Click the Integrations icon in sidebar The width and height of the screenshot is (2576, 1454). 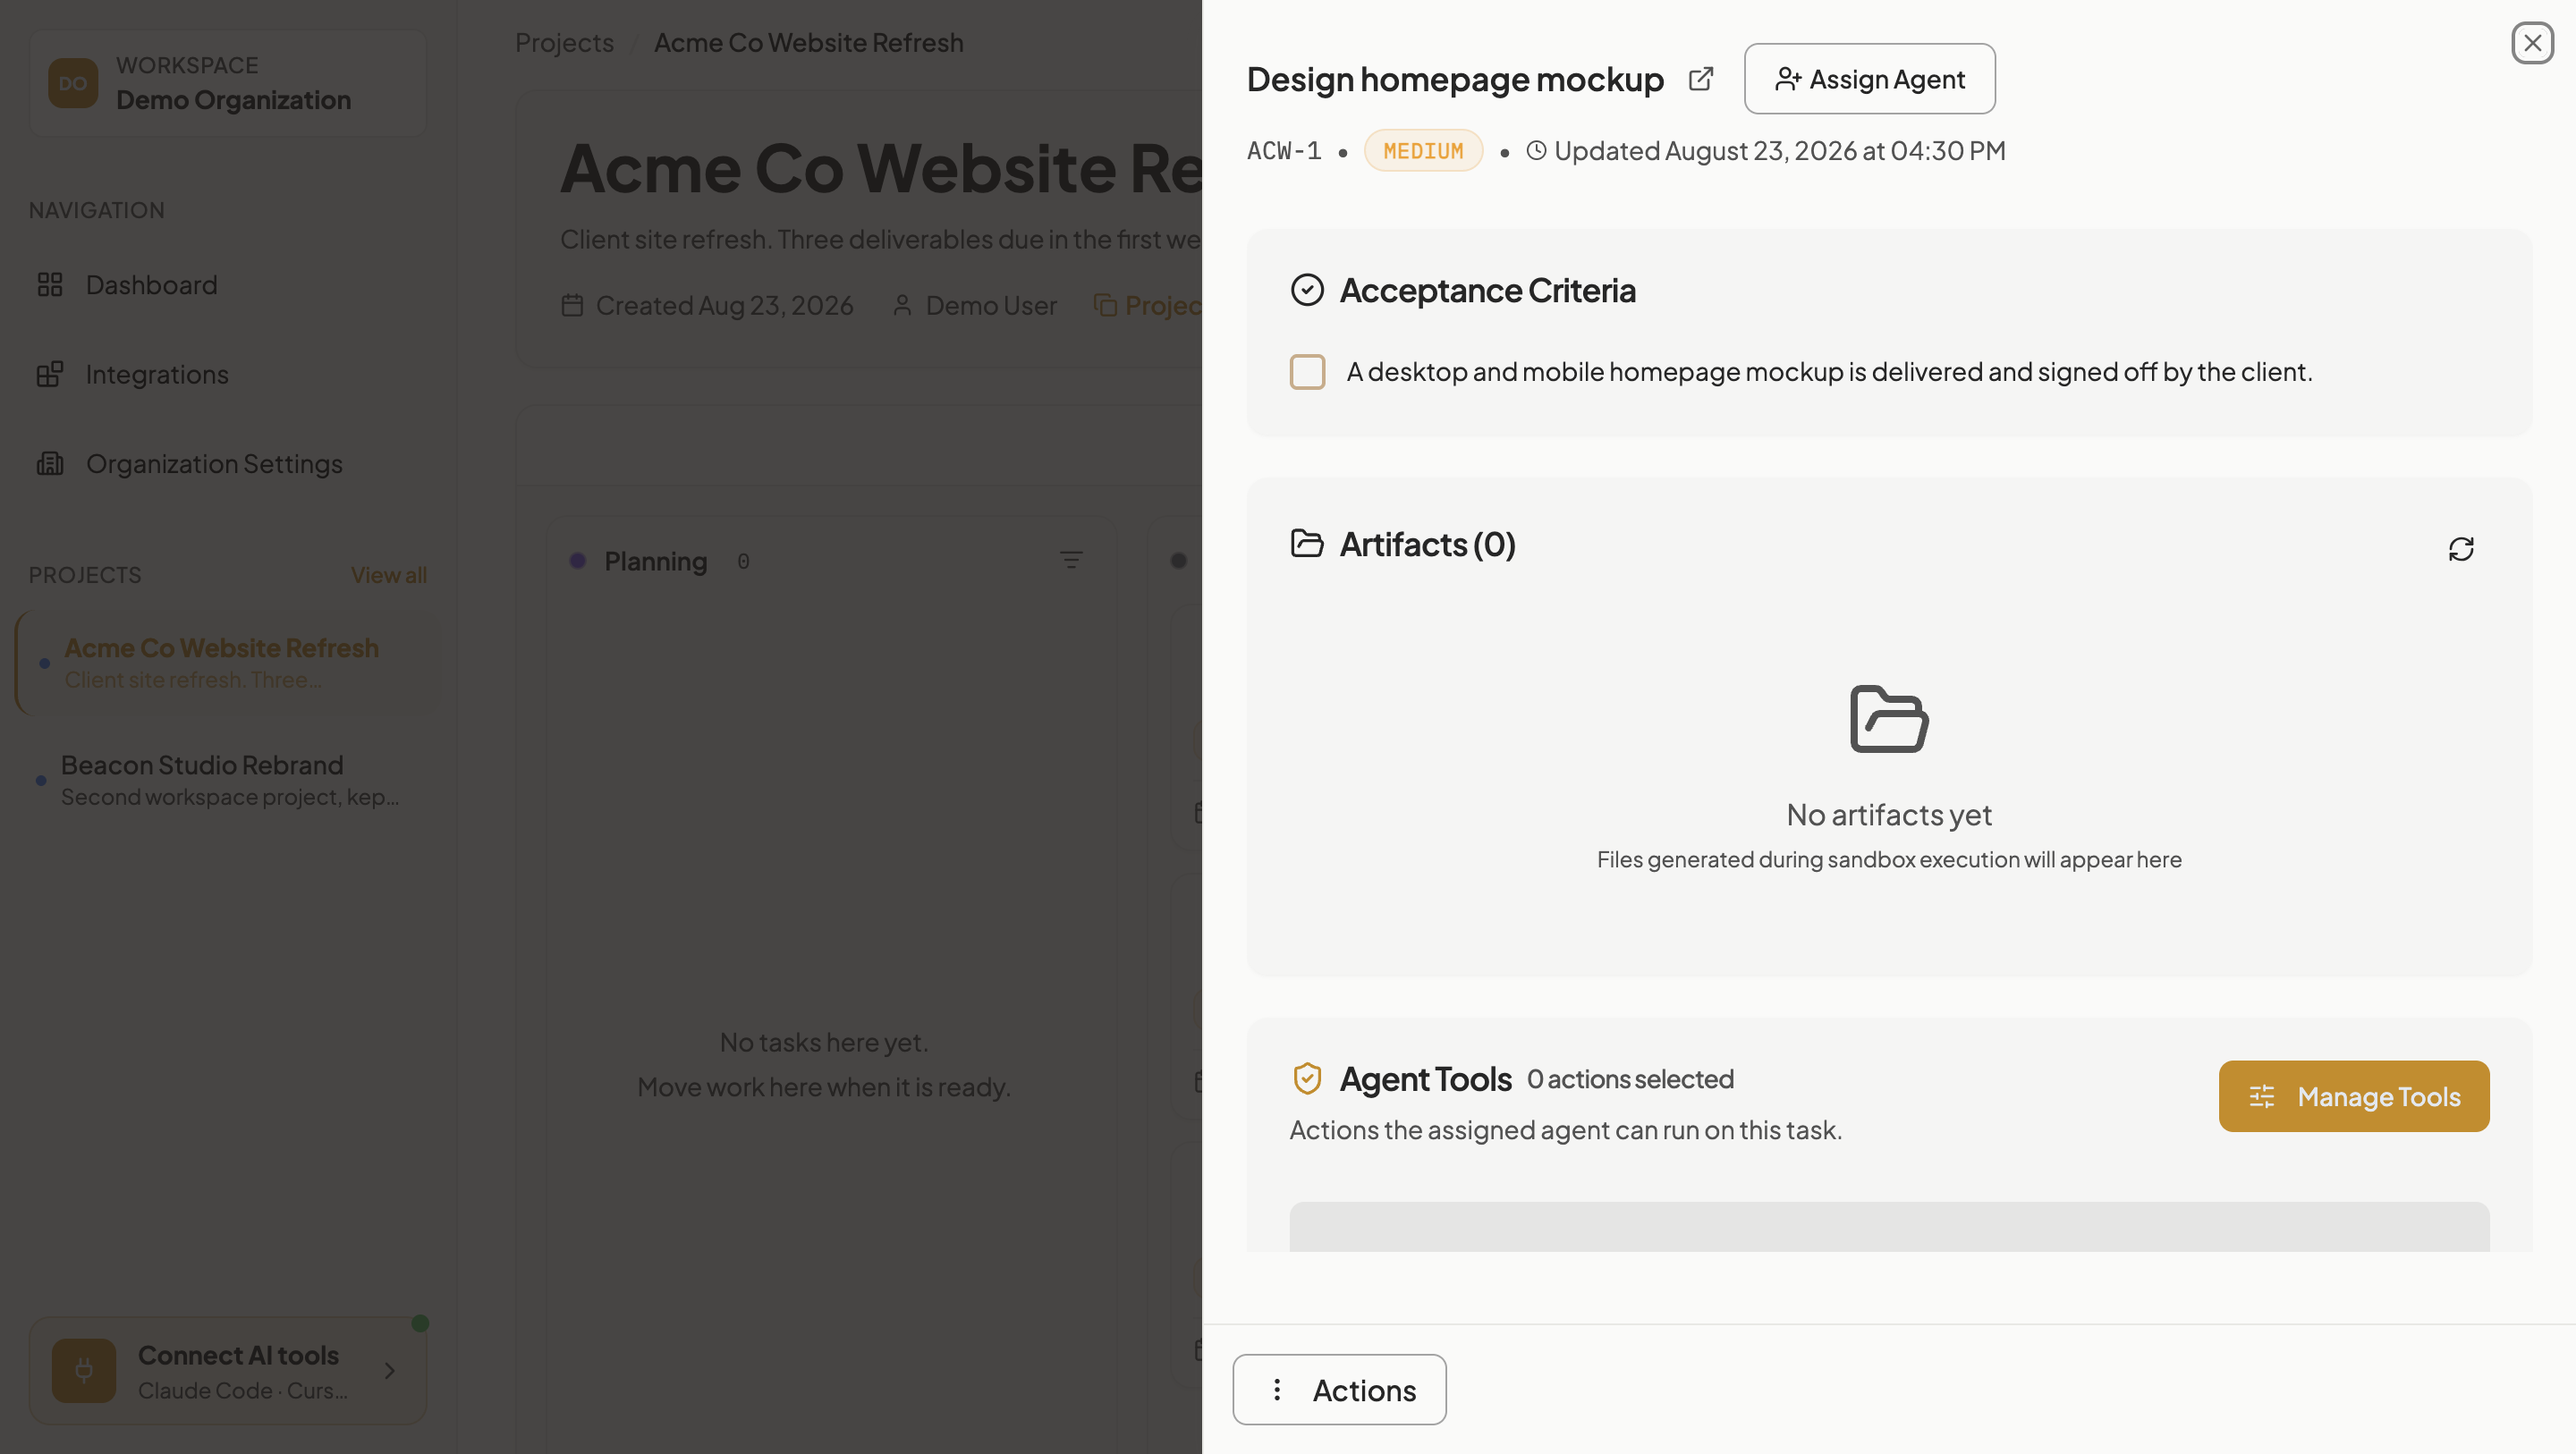(x=50, y=374)
